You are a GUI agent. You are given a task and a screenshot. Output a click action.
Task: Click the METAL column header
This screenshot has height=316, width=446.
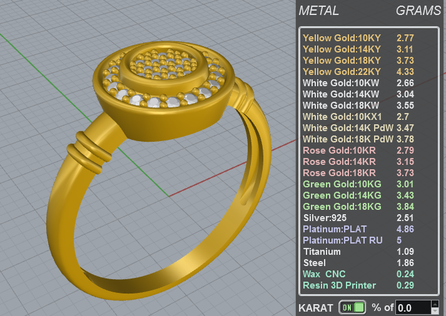tap(318, 11)
